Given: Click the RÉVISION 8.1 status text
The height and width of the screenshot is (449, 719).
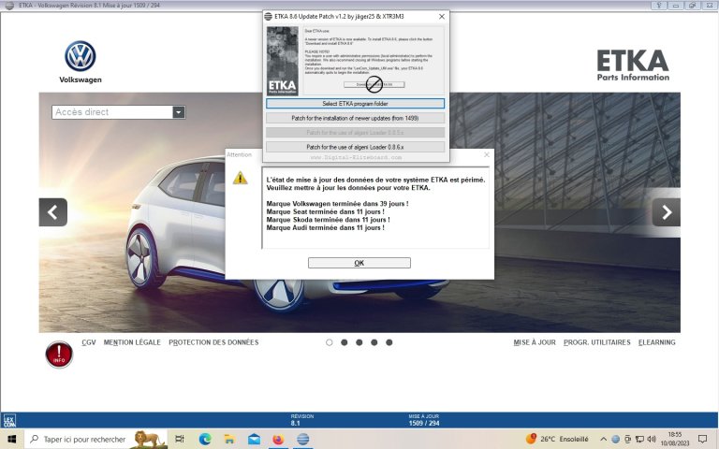Looking at the screenshot, I should click(301, 420).
